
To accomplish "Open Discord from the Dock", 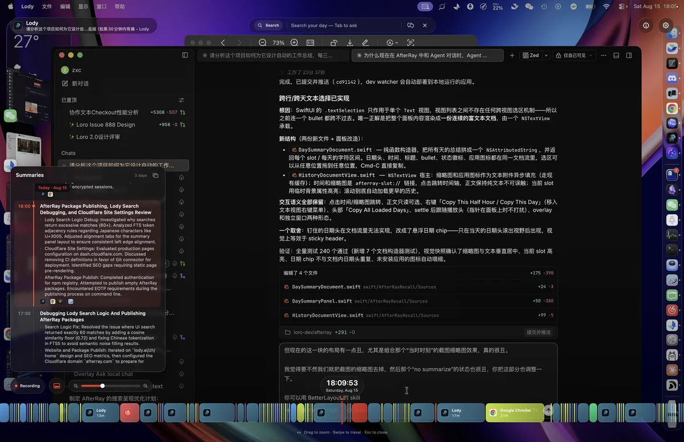I will 672,78.
